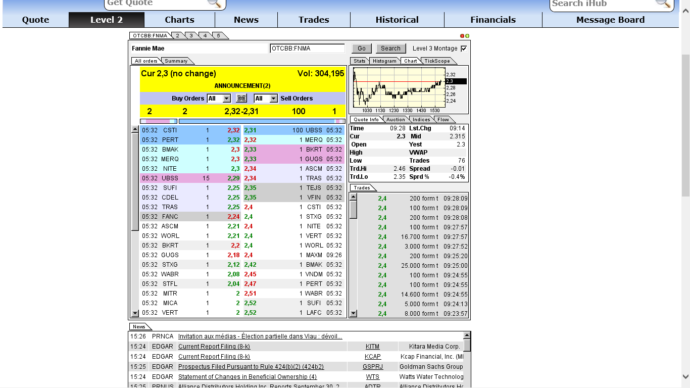
Task: Click the red dot icon above the montage
Action: pyautogui.click(x=462, y=36)
